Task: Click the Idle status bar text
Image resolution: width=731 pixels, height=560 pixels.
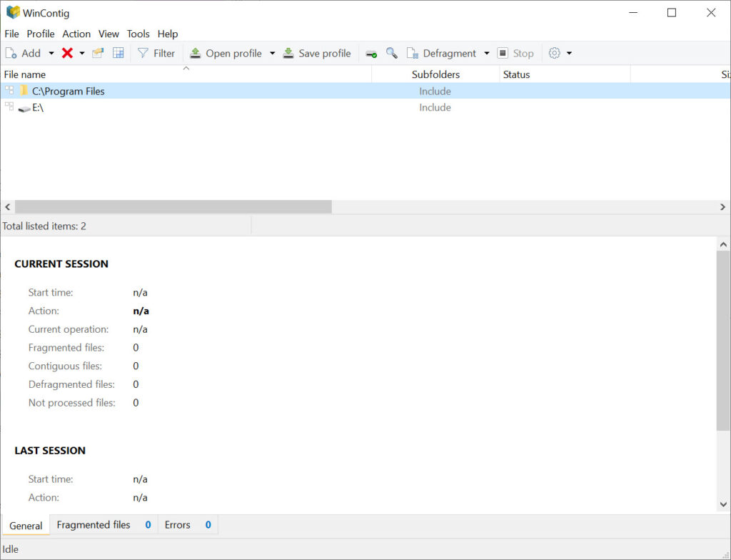Action: pos(10,549)
